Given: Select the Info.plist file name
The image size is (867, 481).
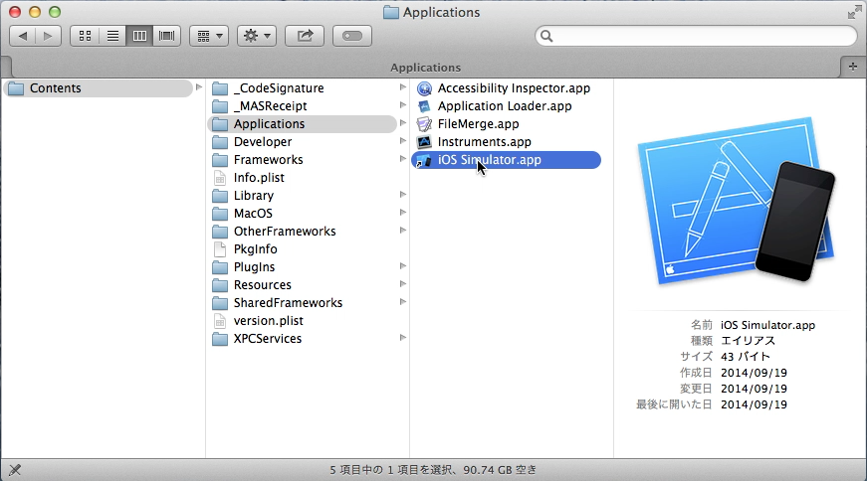Looking at the screenshot, I should 259,178.
